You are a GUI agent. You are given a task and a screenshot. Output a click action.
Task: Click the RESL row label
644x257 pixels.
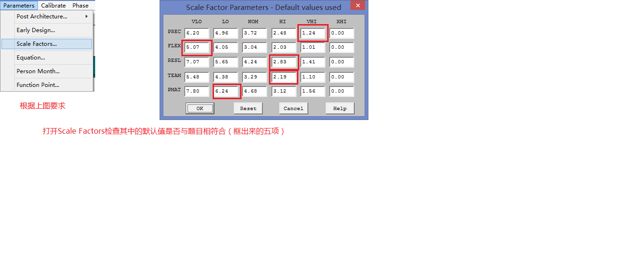tap(174, 60)
